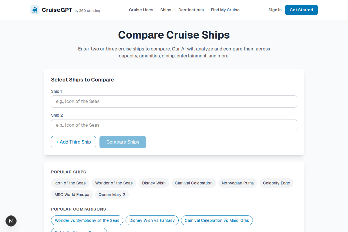The width and height of the screenshot is (348, 232).
Task: Click the Sign in link
Action: 275,10
